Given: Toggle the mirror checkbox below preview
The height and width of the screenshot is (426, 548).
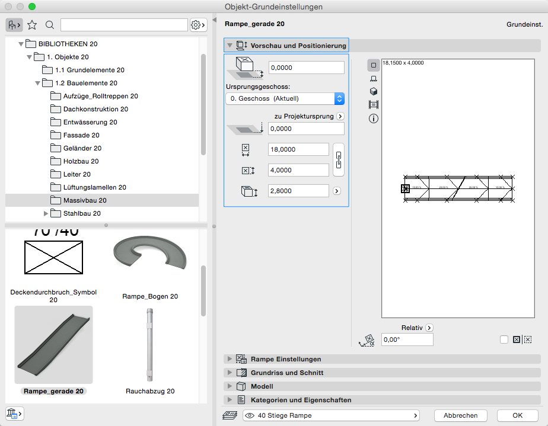Looking at the screenshot, I should point(504,339).
